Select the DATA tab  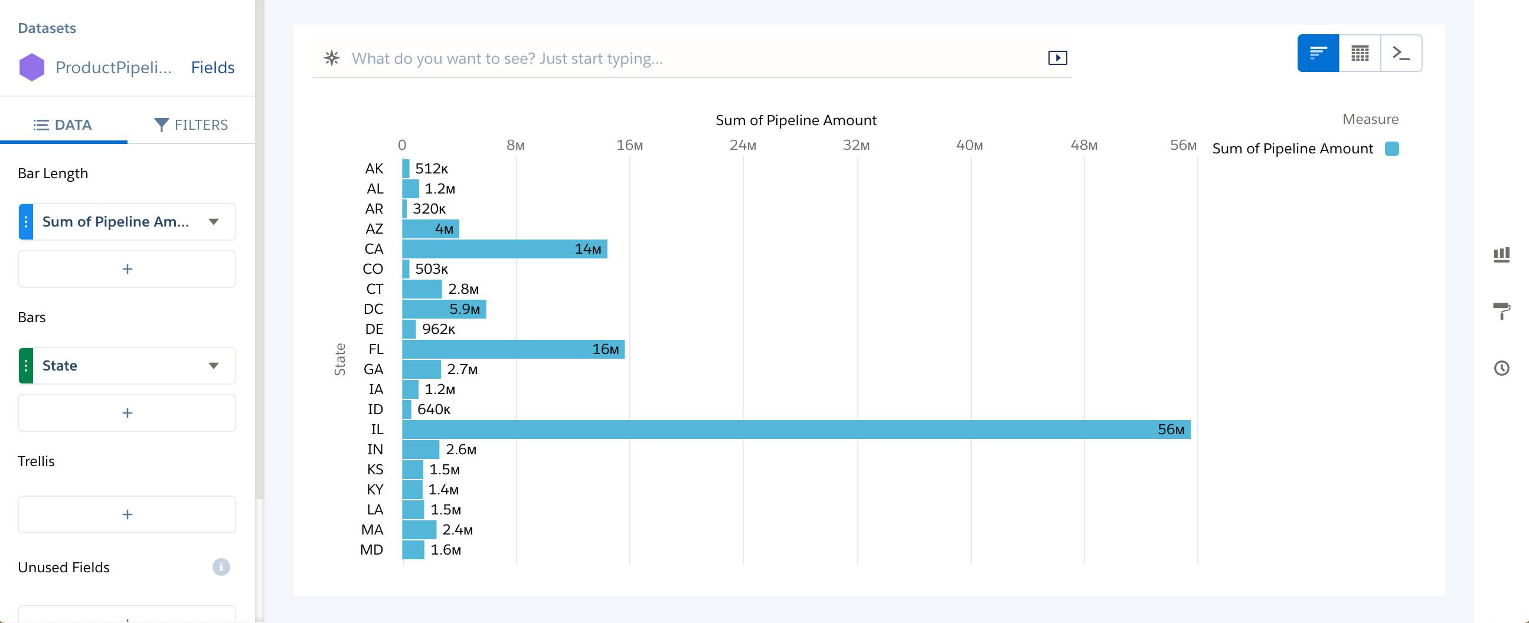click(x=64, y=124)
